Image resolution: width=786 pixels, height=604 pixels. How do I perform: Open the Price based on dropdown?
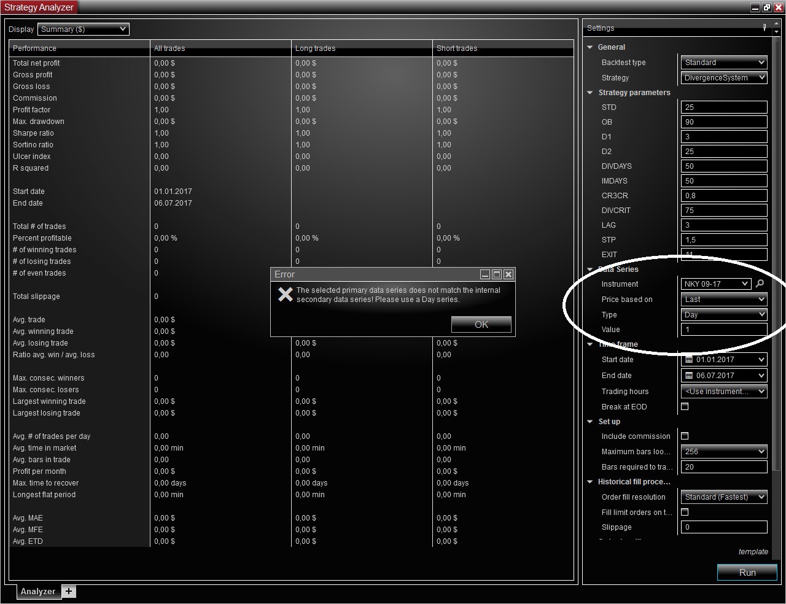click(x=724, y=300)
